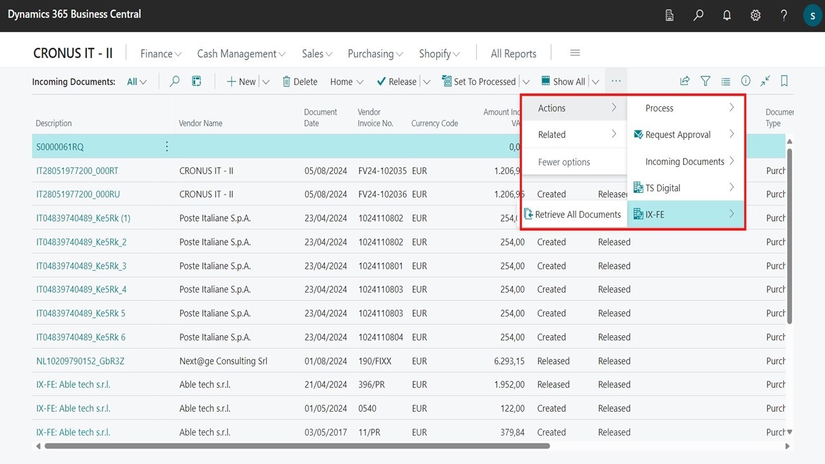Open IX-FE: Able tech document with invoice 396/PR
Image resolution: width=825 pixels, height=464 pixels.
73,385
